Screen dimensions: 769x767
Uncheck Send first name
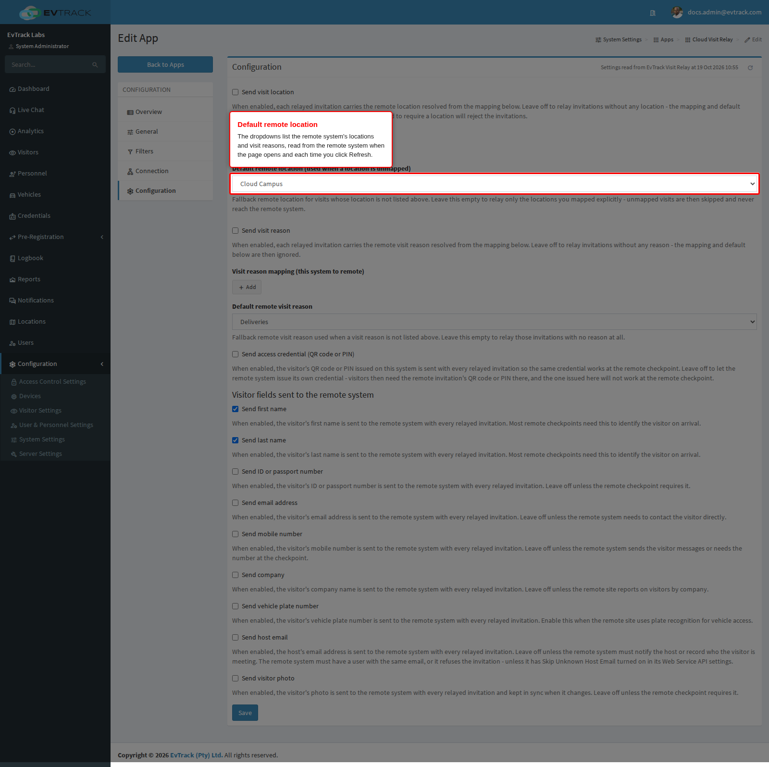[x=236, y=409]
